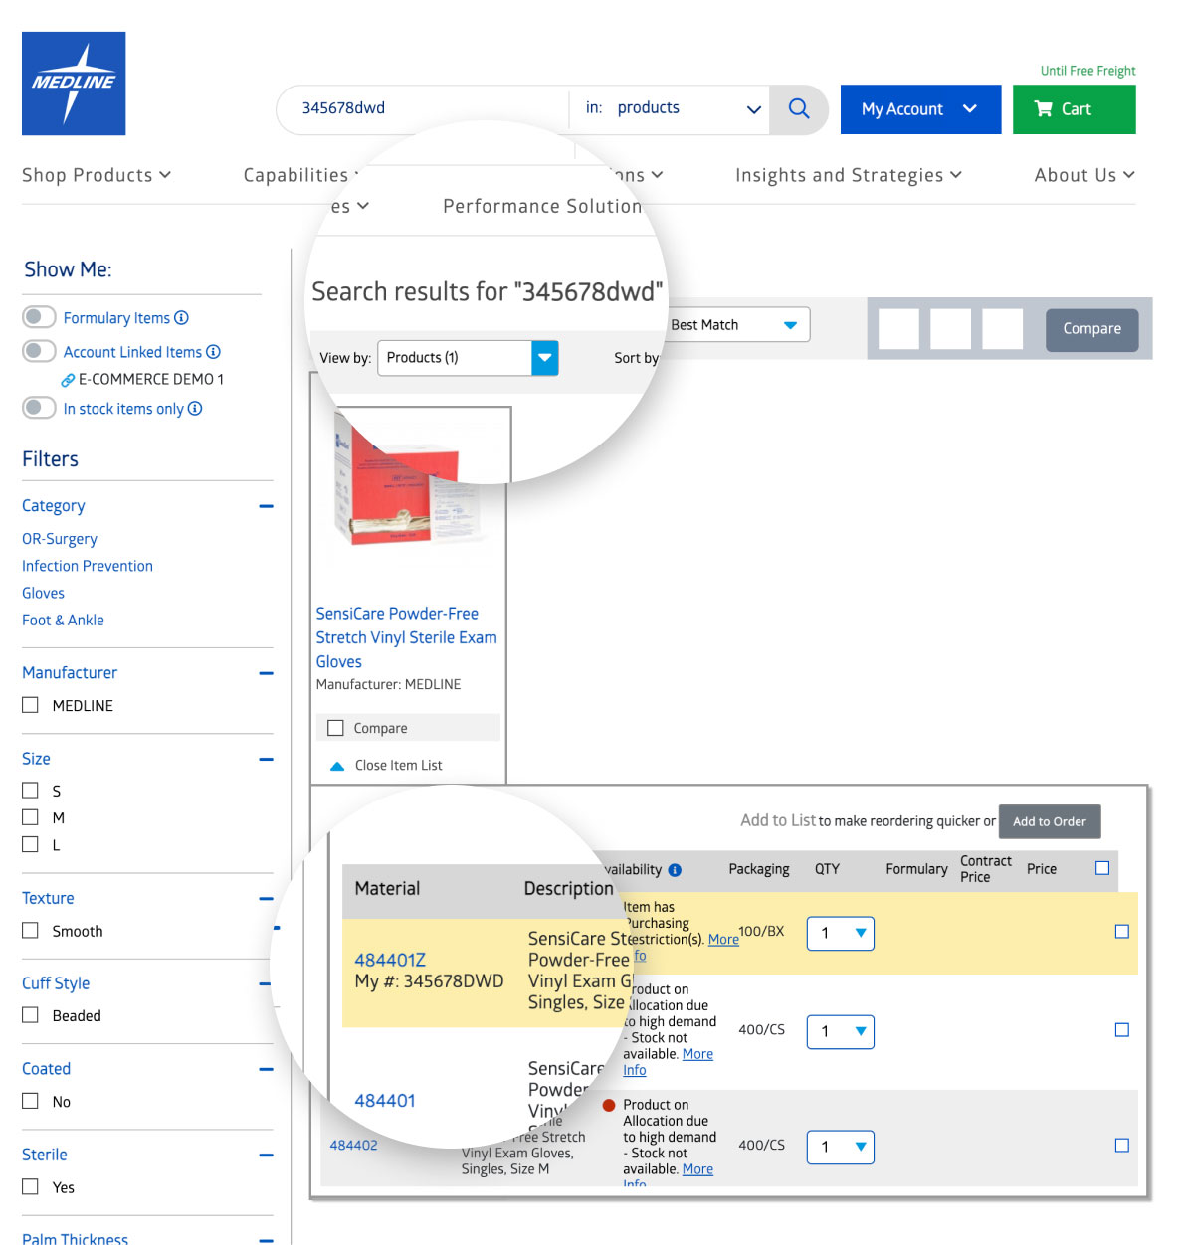Open QTY dropdown for 484402 row
This screenshot has height=1245, width=1178.
pyautogui.click(x=841, y=1147)
